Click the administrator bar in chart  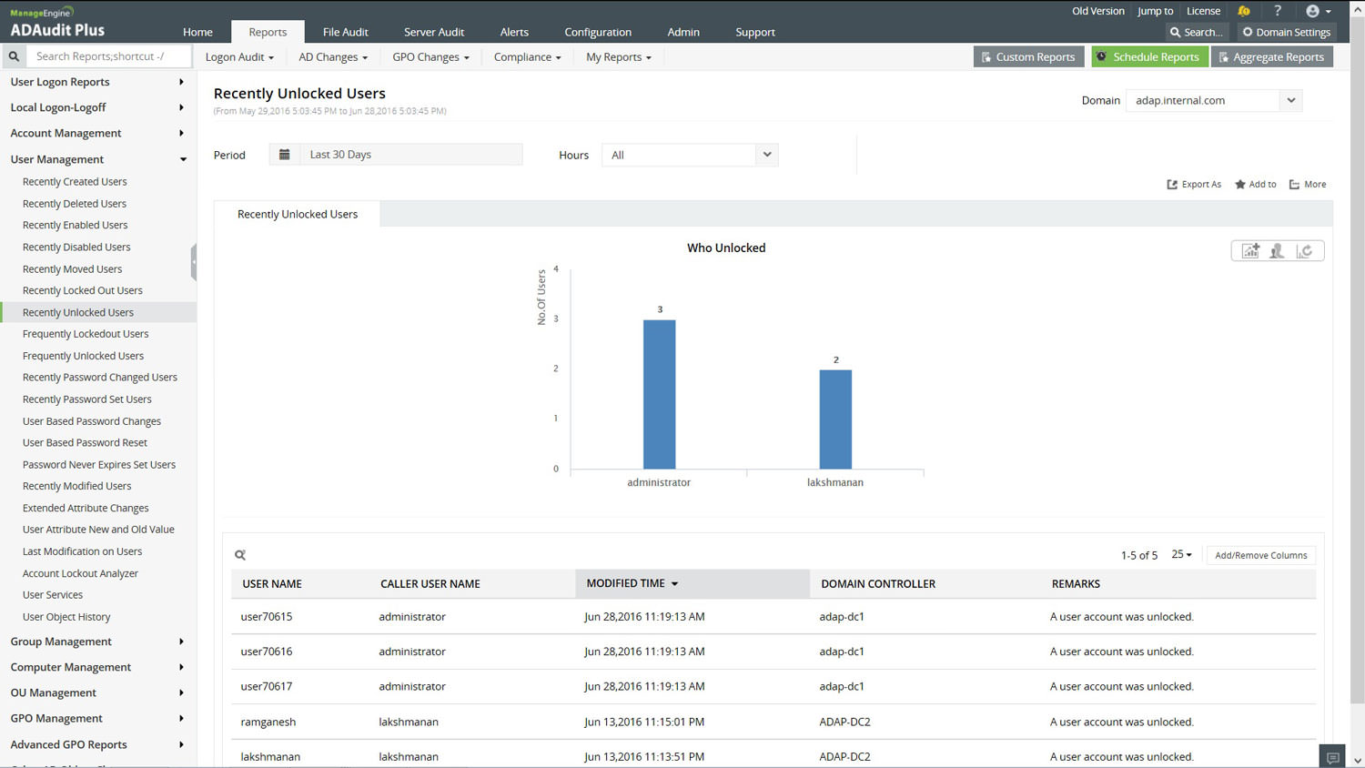(x=659, y=394)
